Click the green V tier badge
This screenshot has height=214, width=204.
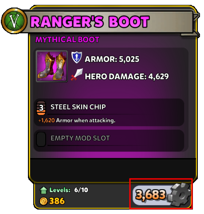(14, 20)
